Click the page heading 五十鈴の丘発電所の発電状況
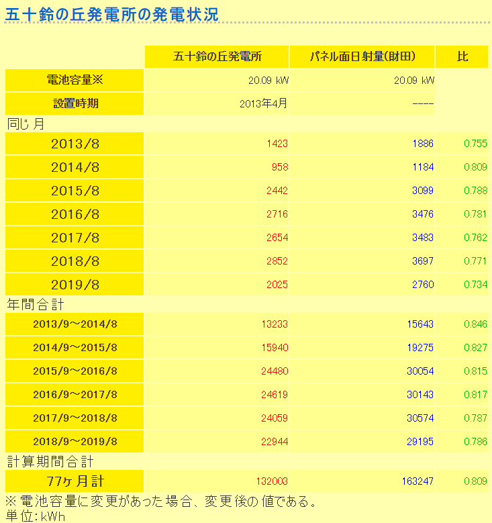 pos(111,14)
